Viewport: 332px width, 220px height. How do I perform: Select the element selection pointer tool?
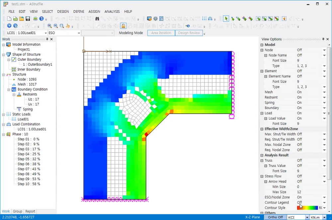238,19
